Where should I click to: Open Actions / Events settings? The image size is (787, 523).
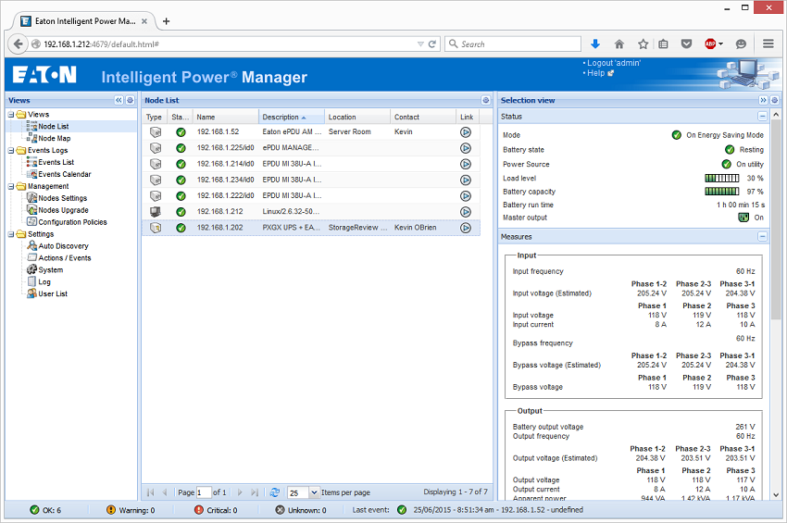[x=64, y=258]
